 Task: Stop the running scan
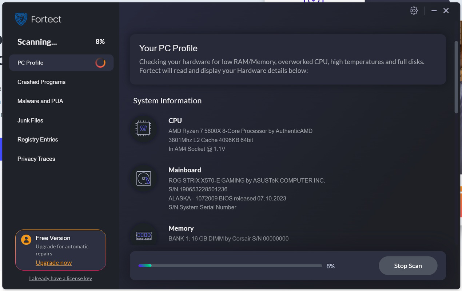point(408,266)
